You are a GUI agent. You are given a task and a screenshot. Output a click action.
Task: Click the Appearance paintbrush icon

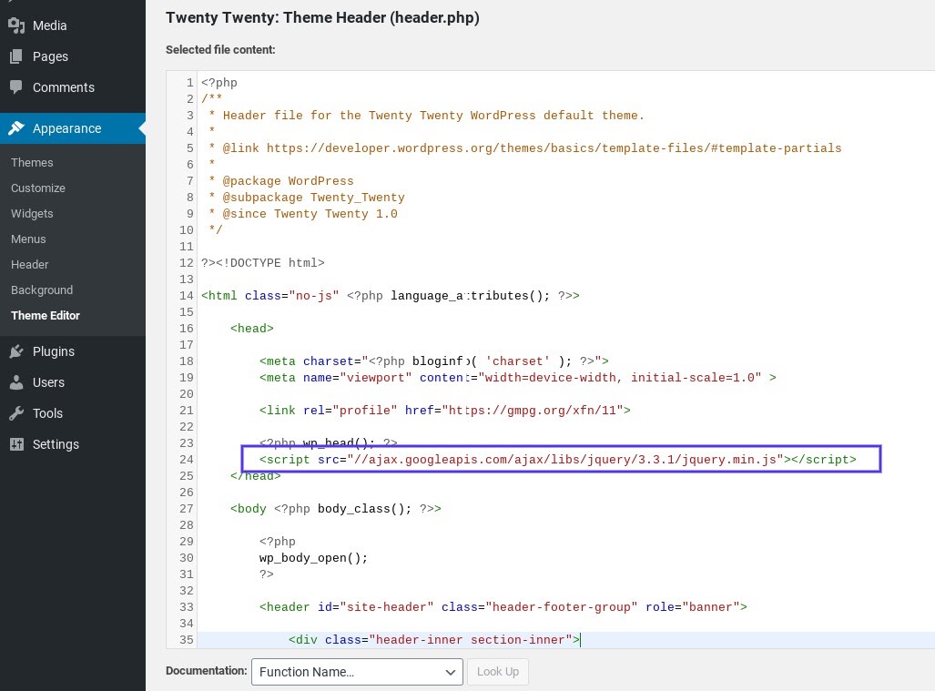(16, 128)
